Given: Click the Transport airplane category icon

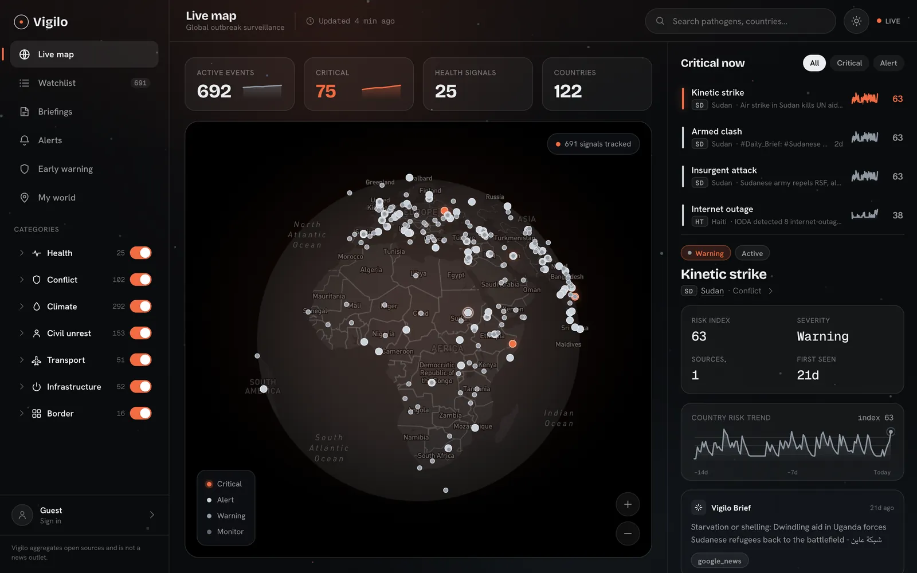Looking at the screenshot, I should [37, 360].
